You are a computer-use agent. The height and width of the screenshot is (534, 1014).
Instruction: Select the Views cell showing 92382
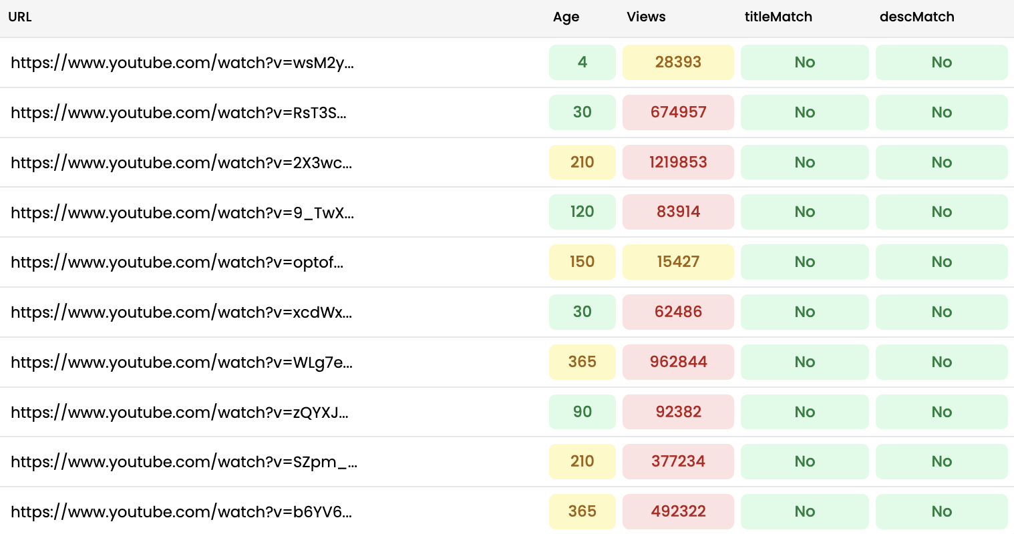pyautogui.click(x=678, y=412)
